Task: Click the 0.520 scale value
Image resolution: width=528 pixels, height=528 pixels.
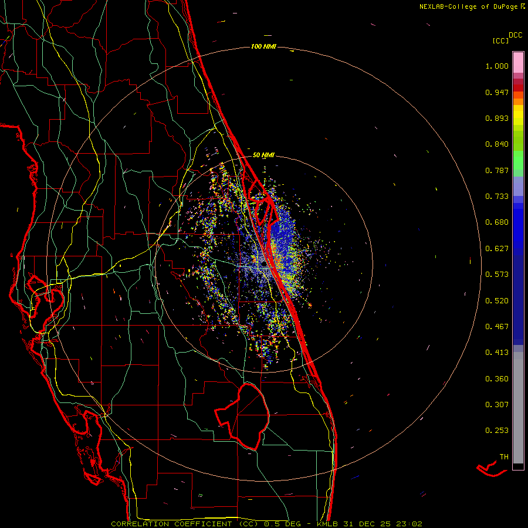Action: (x=497, y=301)
